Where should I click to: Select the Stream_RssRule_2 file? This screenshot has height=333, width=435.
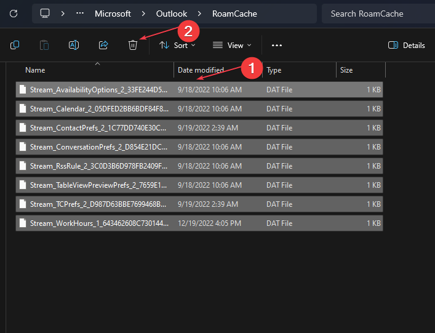199,166
